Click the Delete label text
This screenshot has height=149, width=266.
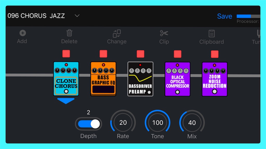point(69,41)
